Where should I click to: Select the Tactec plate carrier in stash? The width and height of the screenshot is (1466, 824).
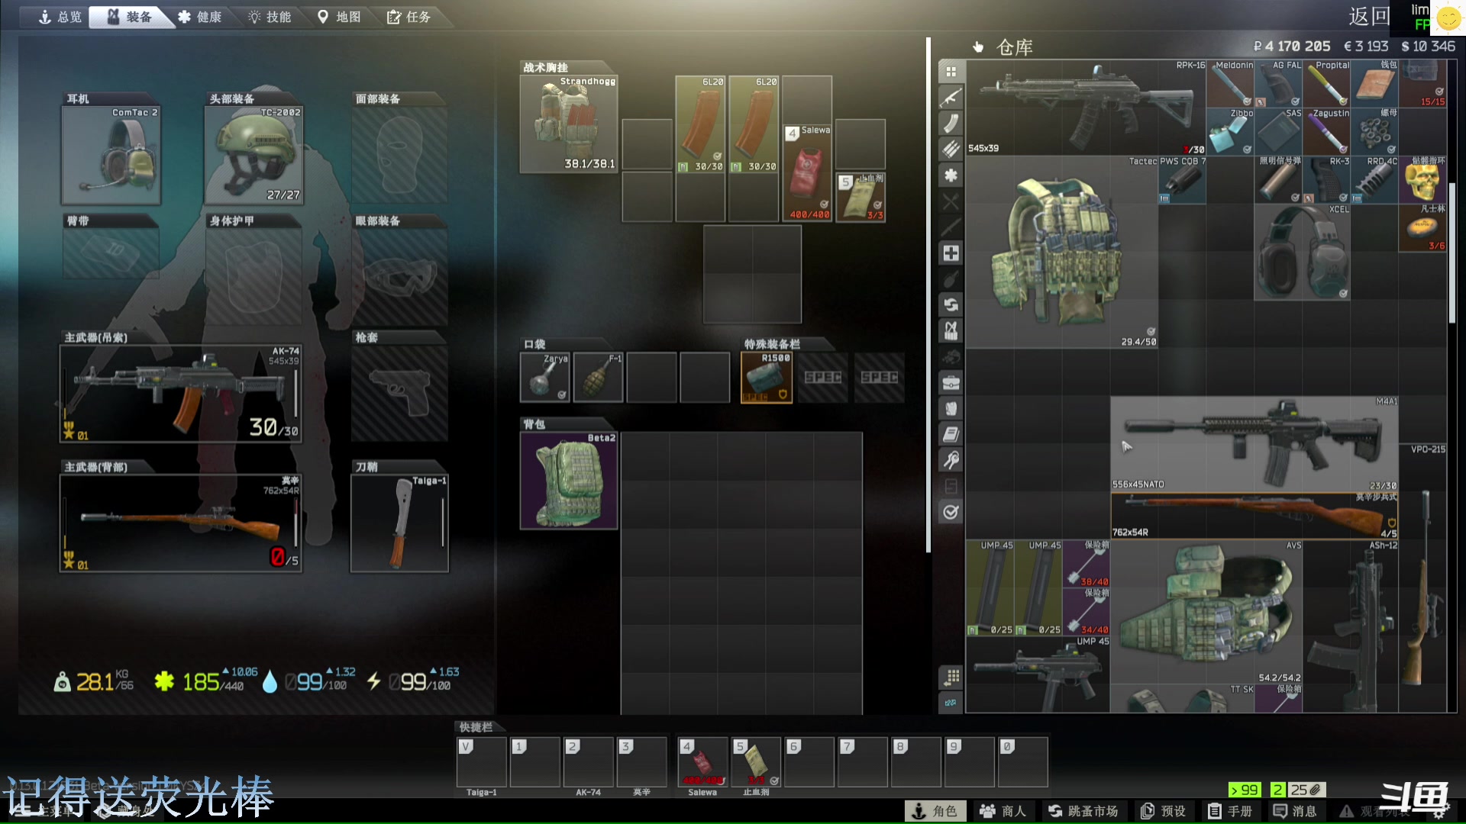tap(1062, 252)
